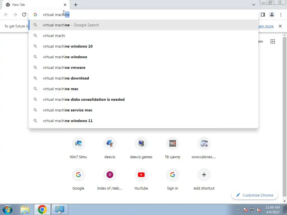Open the www.calones shortcut

tap(204, 148)
